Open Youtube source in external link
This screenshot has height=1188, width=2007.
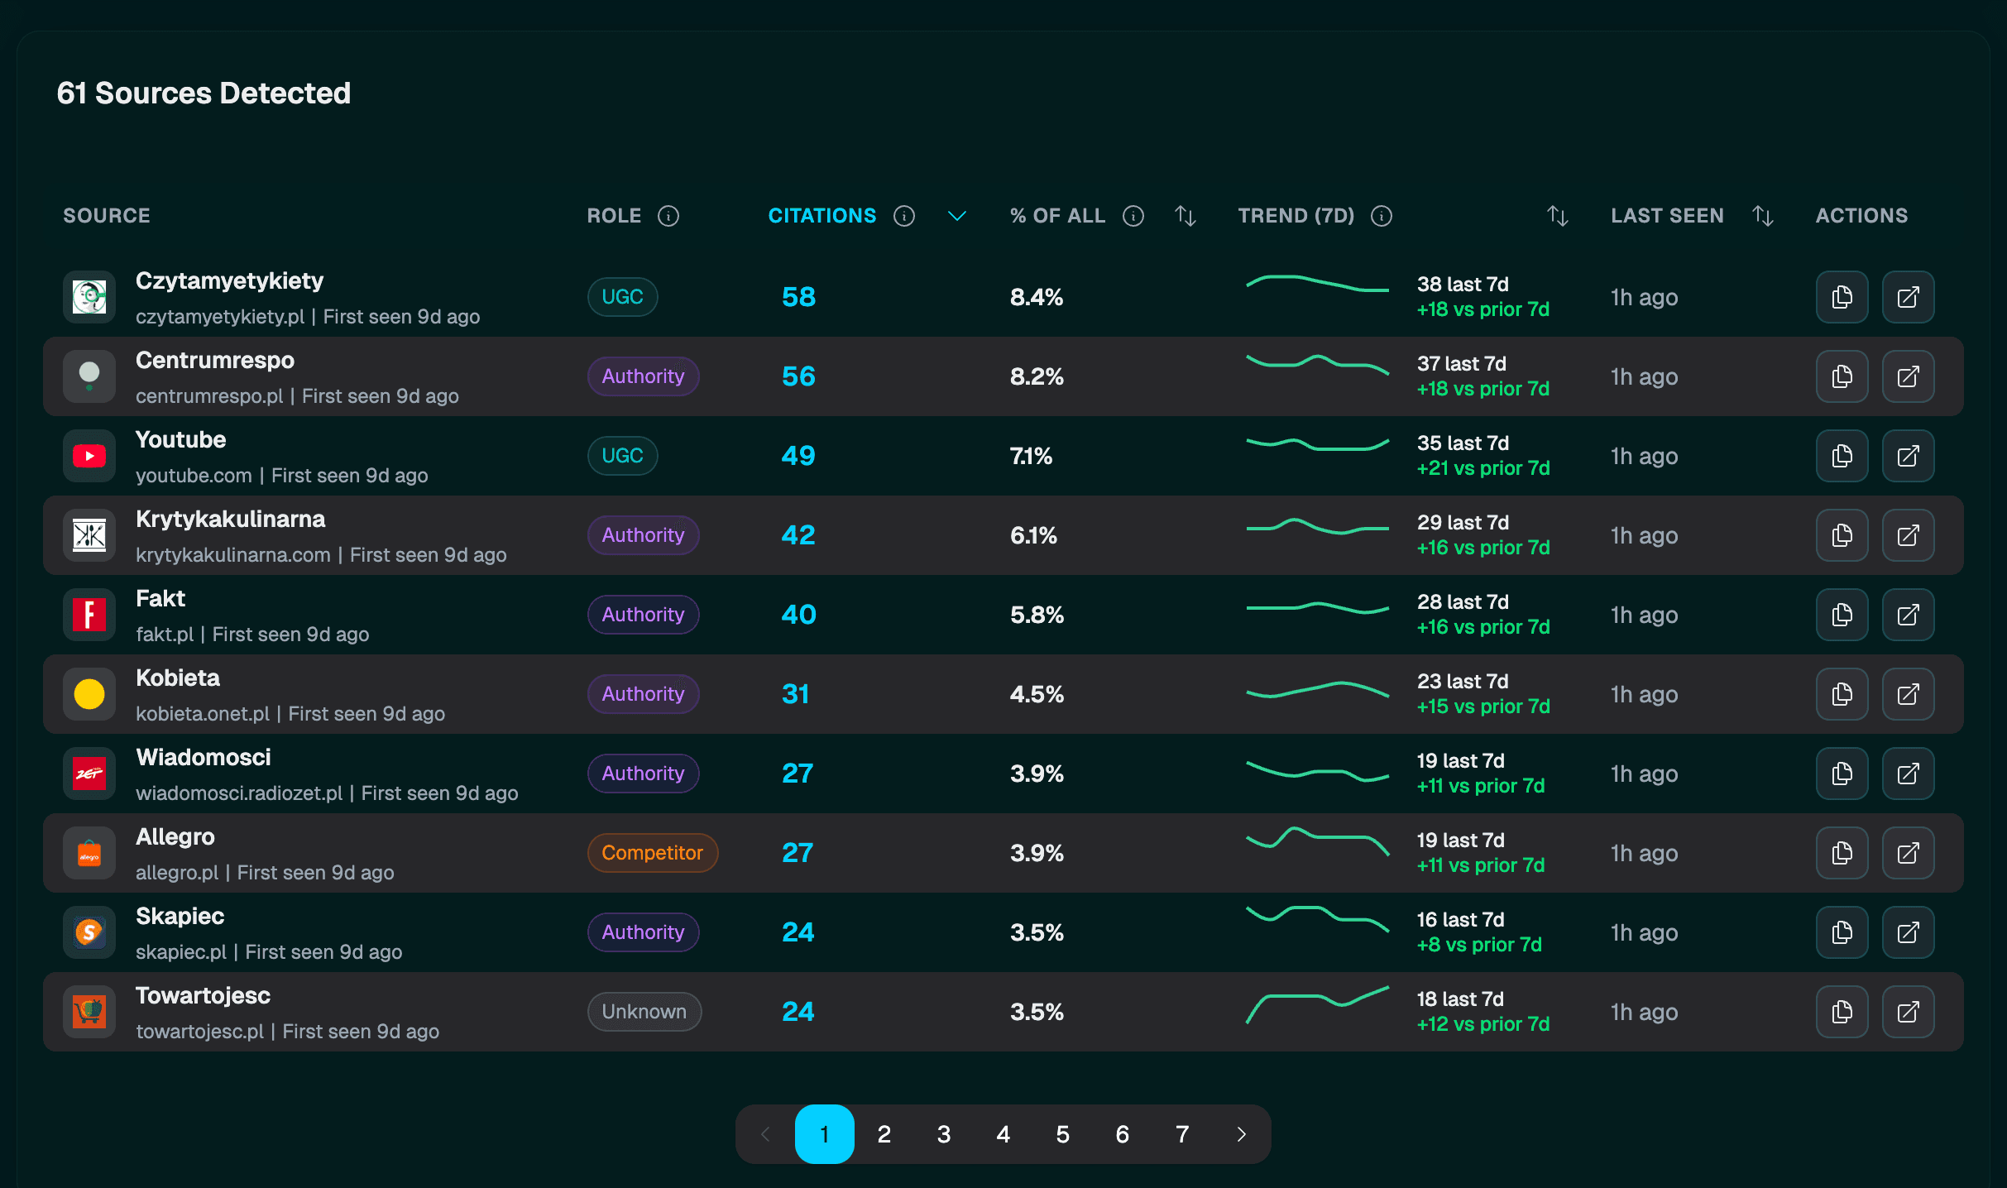1908,455
